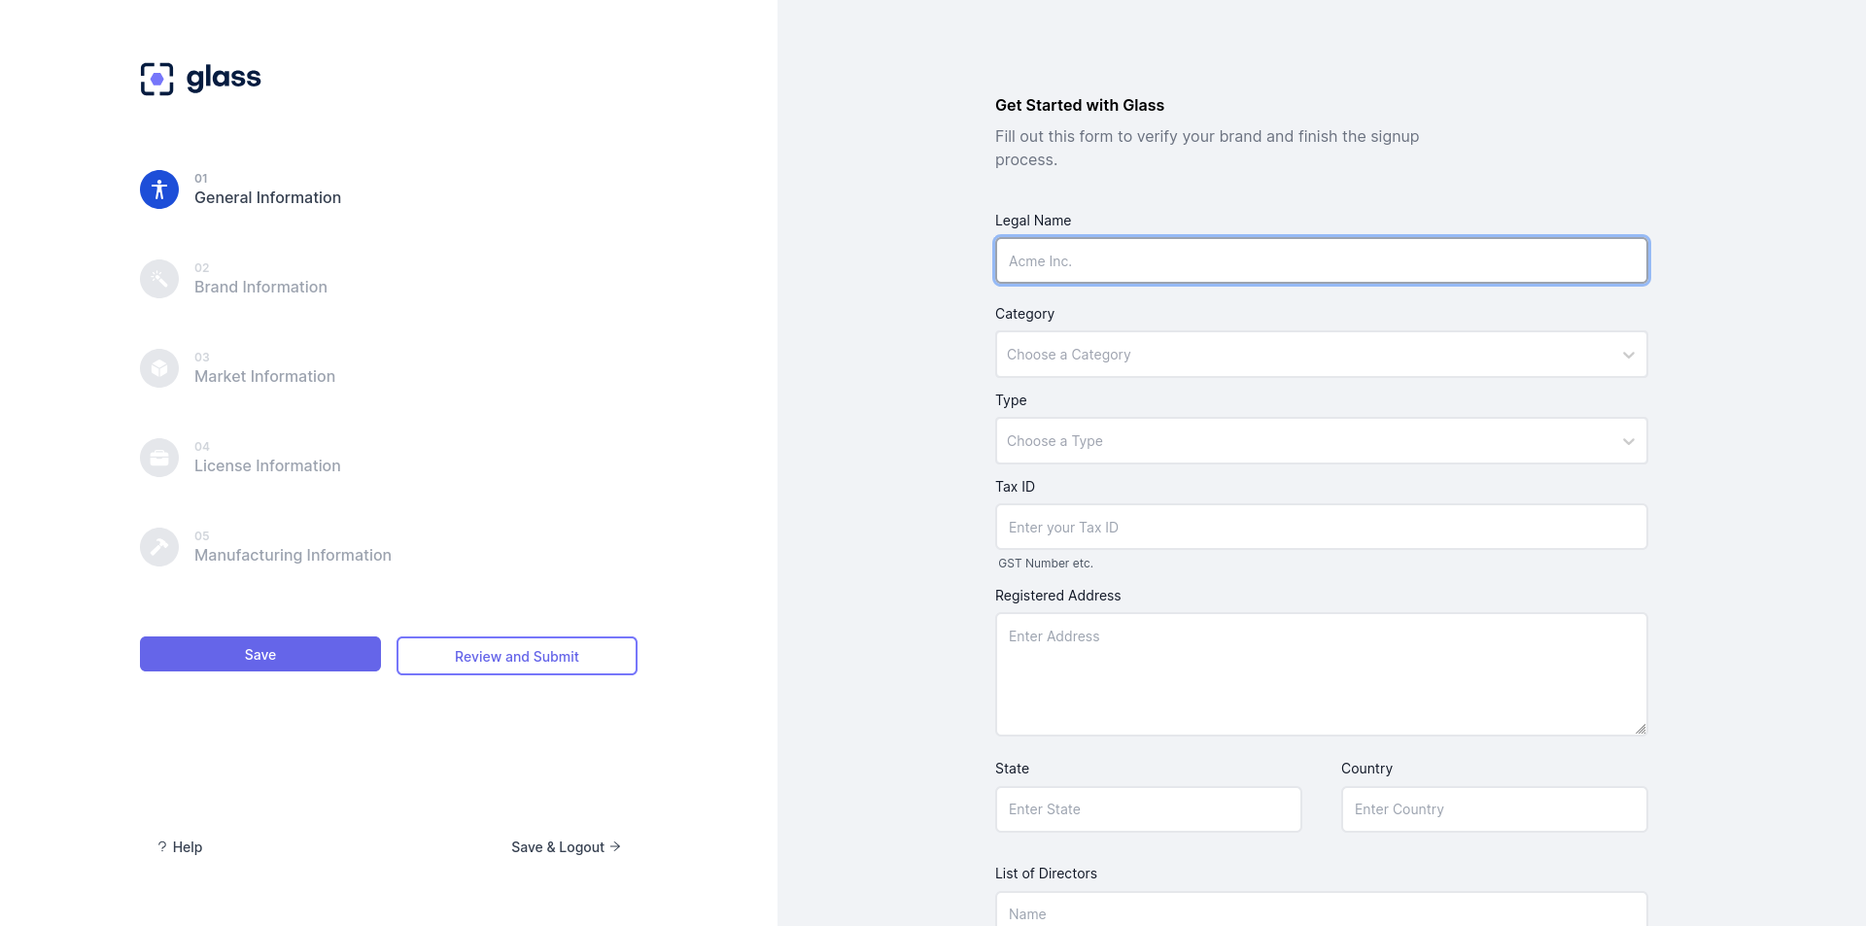Go to Brand Information step

[260, 287]
